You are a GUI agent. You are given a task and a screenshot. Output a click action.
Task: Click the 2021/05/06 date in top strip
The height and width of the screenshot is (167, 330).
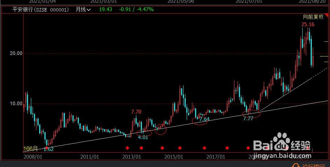(181, 2)
